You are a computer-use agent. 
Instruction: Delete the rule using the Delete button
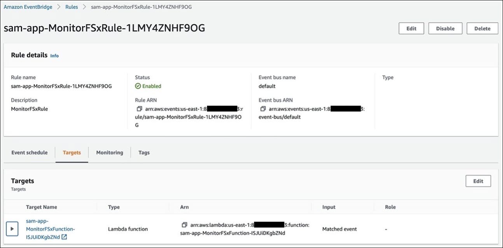pos(482,28)
